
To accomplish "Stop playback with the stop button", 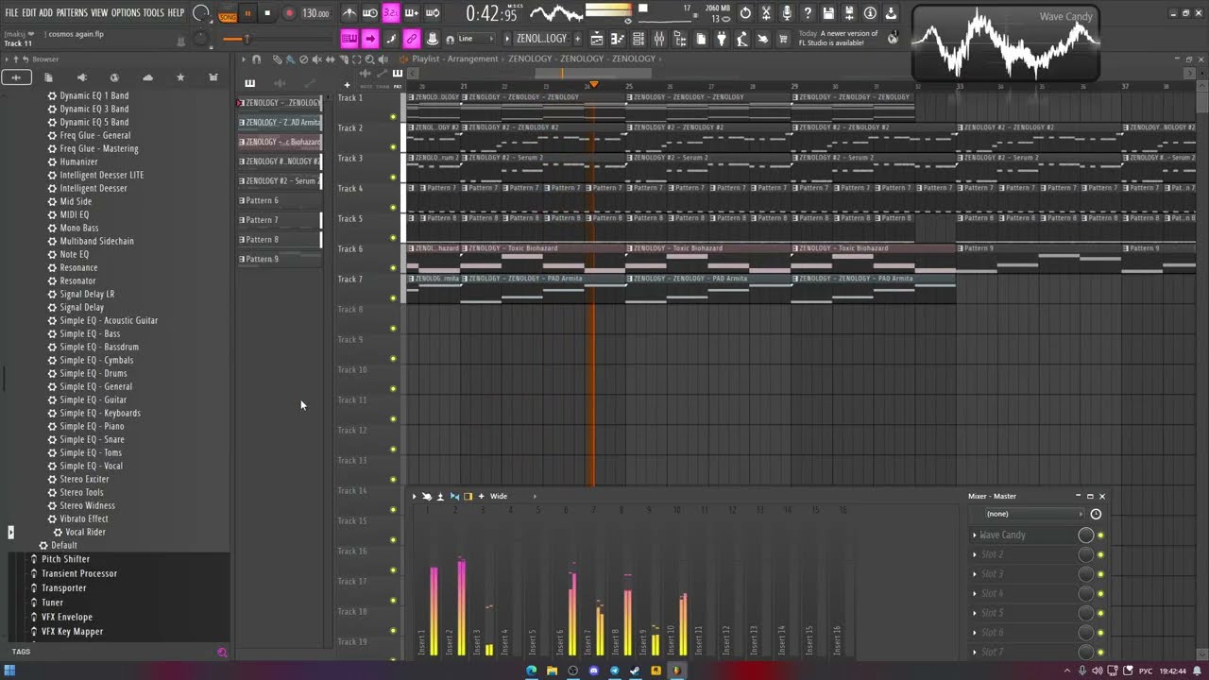I will 267,13.
